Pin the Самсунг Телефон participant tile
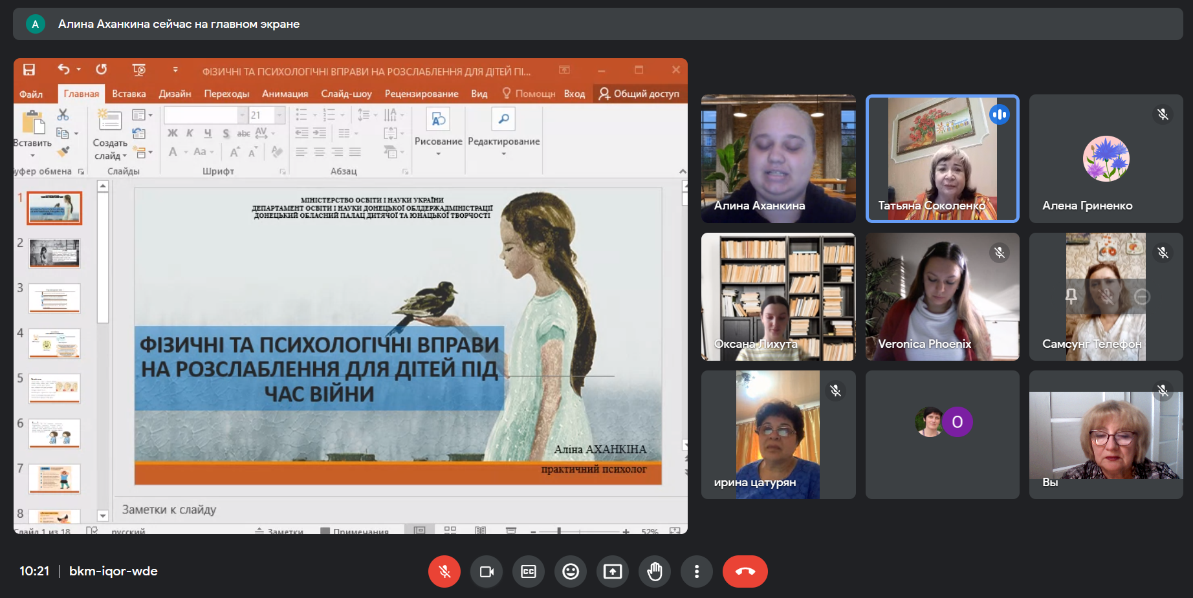The image size is (1193, 598). [1071, 296]
